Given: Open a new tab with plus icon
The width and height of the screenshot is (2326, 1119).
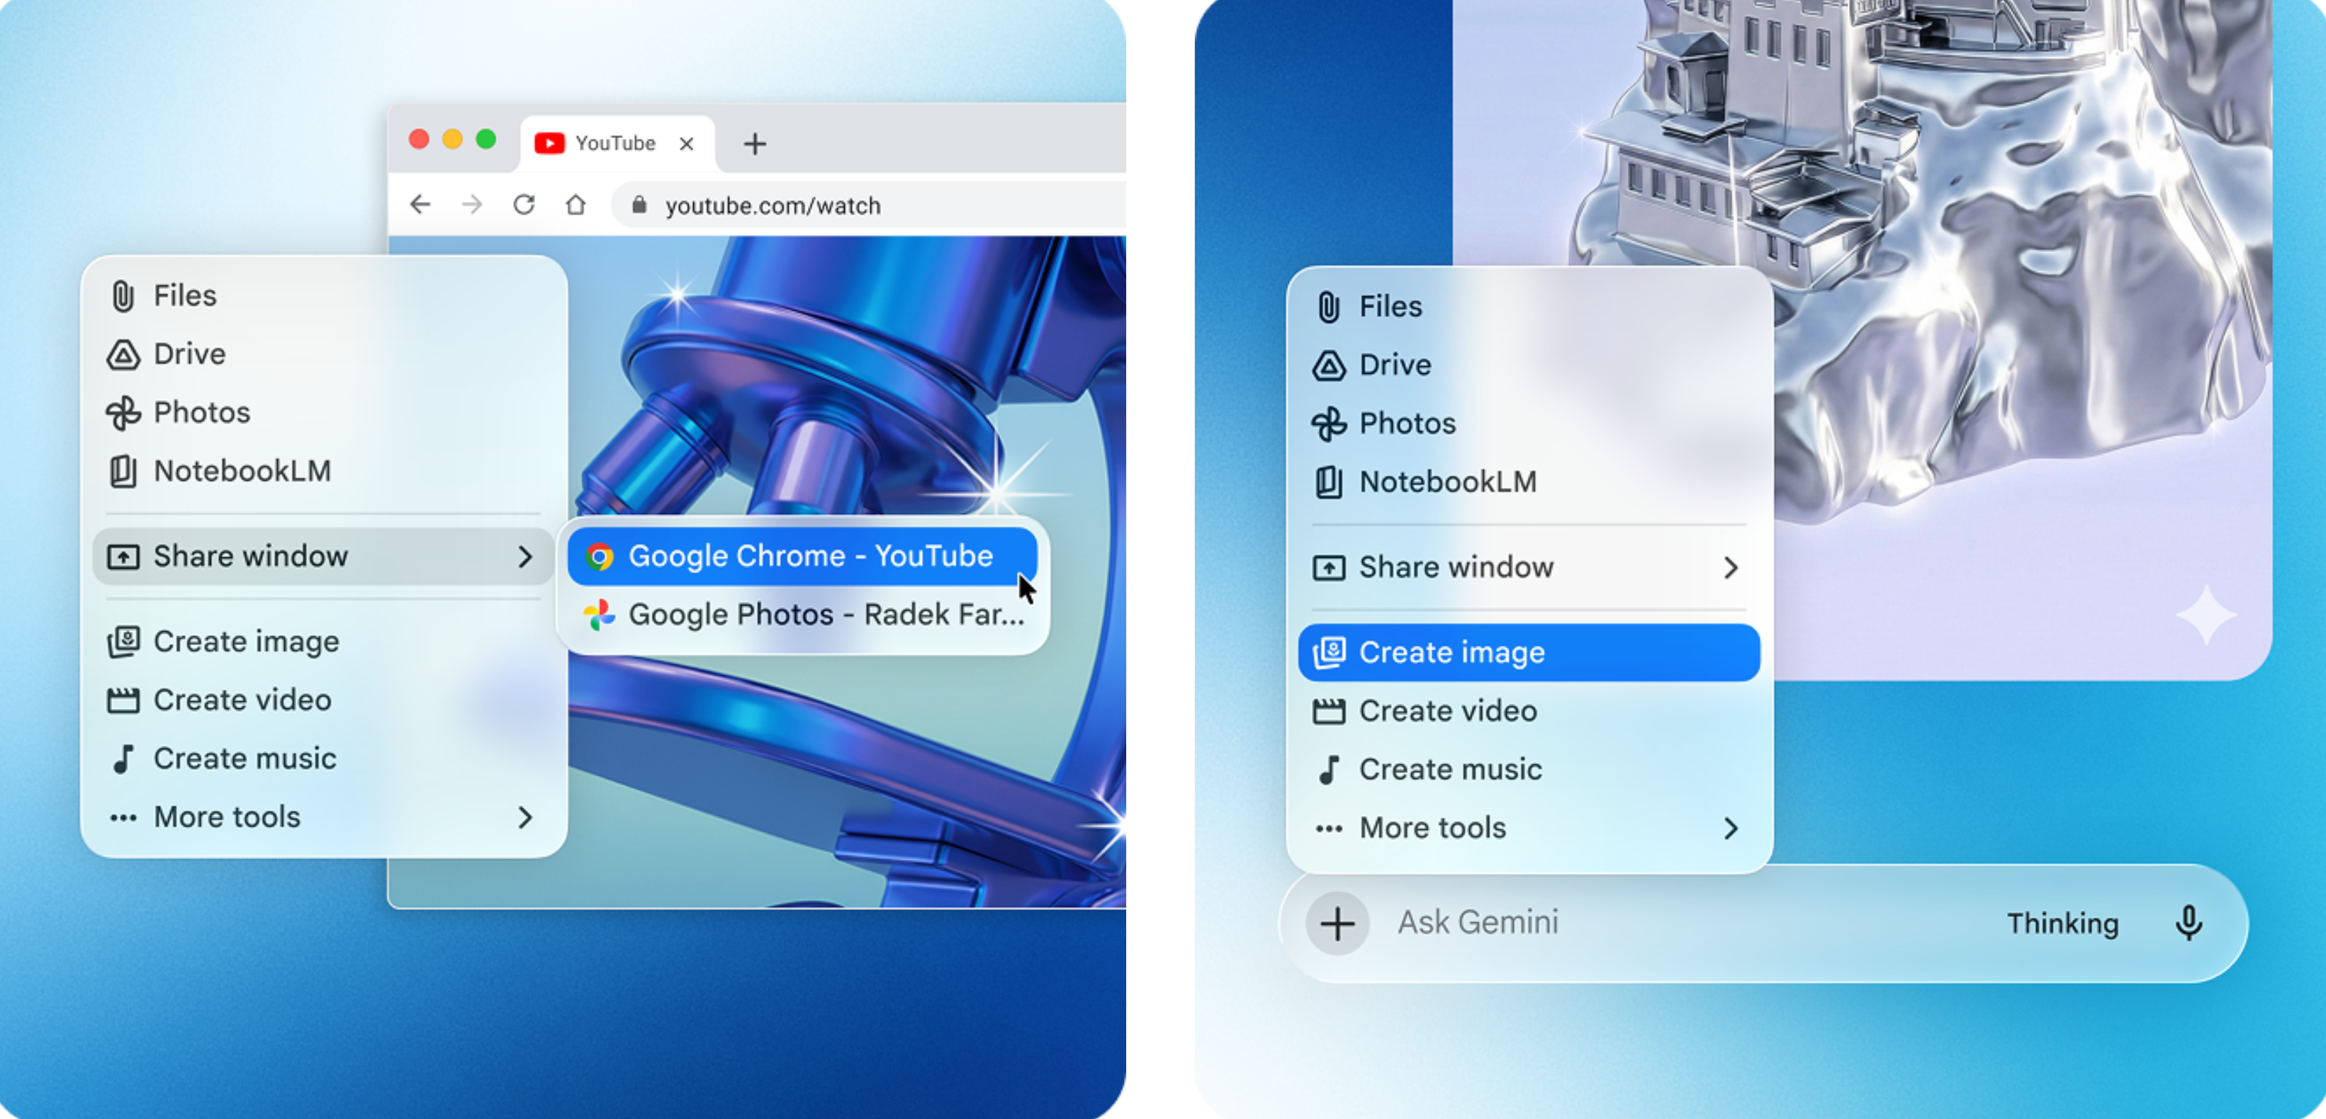Looking at the screenshot, I should [x=755, y=144].
